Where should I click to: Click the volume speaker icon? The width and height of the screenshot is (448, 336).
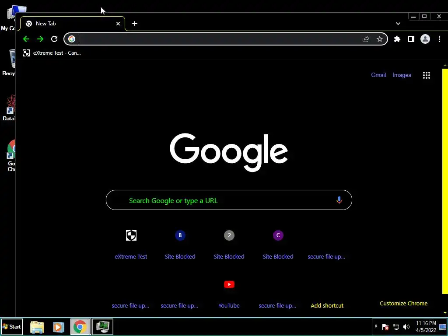click(406, 326)
